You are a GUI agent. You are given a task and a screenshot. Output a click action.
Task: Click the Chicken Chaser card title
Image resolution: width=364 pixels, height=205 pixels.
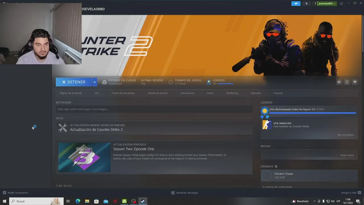click(x=284, y=174)
